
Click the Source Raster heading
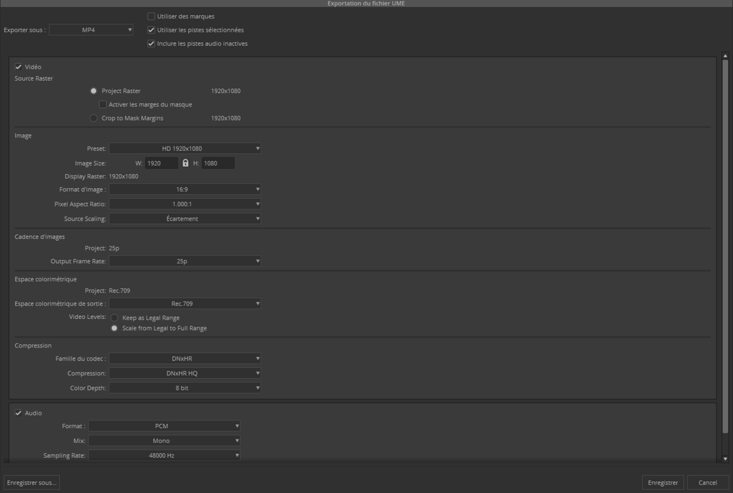click(x=34, y=78)
